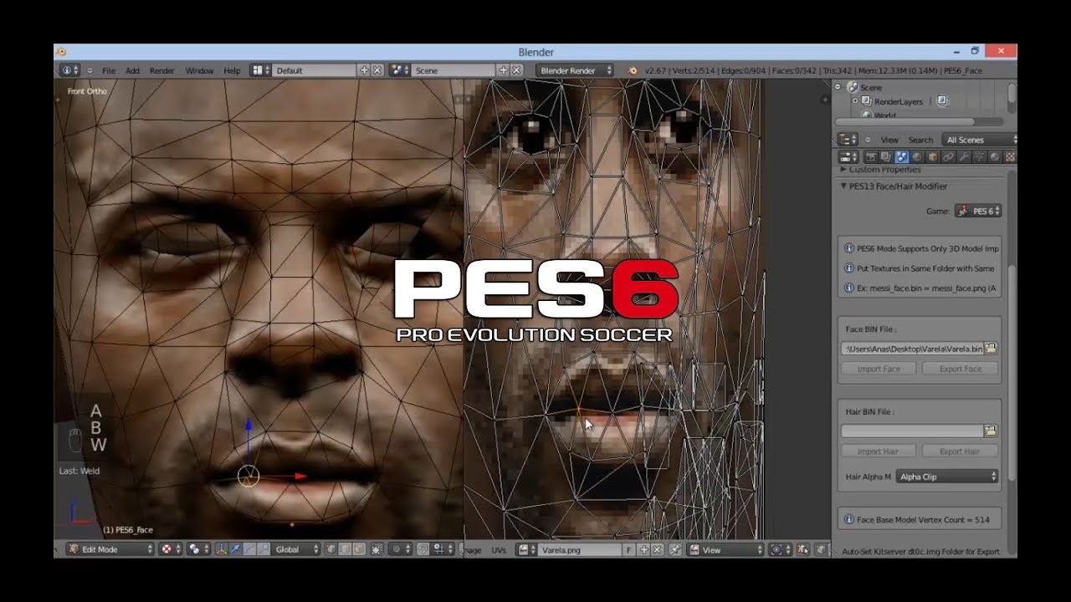1071x602 pixels.
Task: Switch to Render Layers properties tab
Action: (886, 156)
